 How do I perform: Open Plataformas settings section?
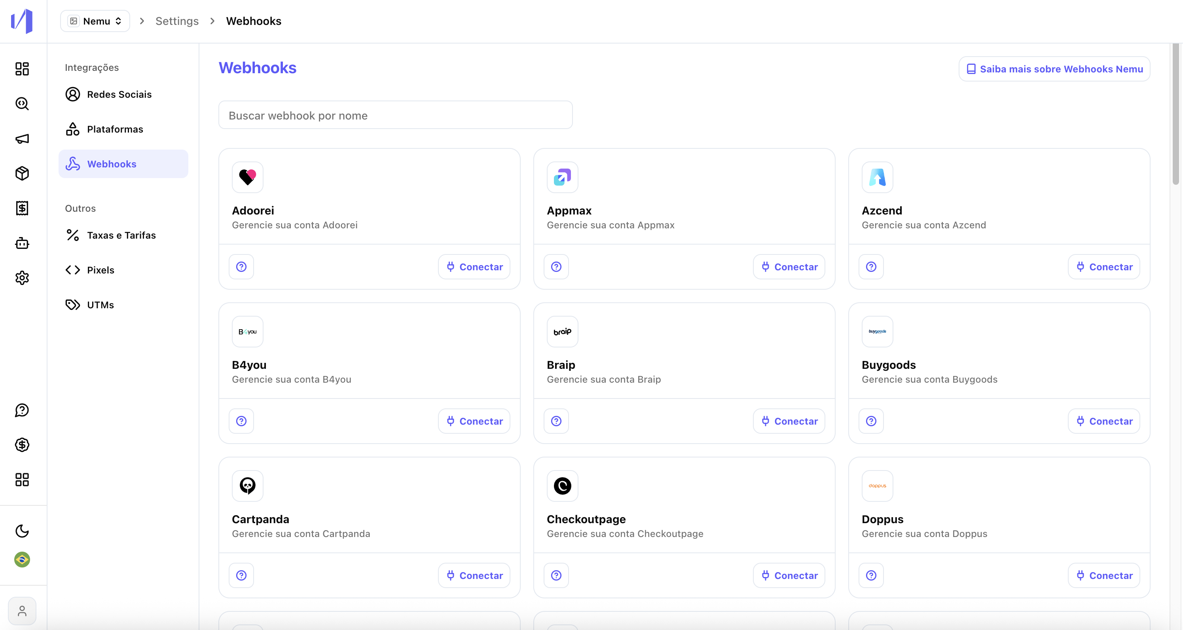123,129
